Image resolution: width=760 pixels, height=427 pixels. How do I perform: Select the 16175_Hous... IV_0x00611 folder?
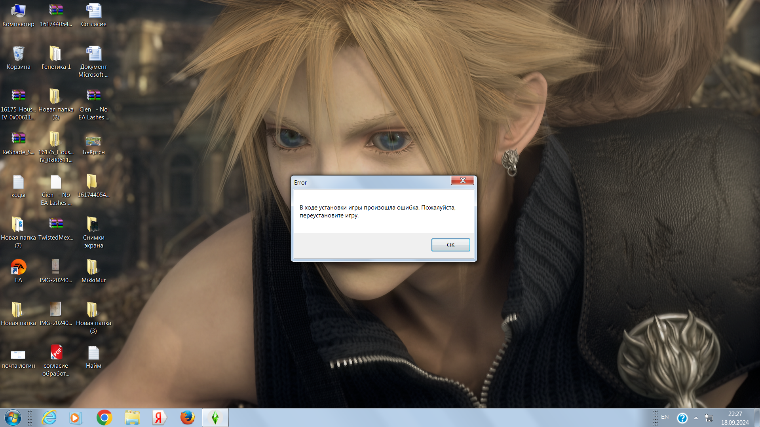point(56,147)
